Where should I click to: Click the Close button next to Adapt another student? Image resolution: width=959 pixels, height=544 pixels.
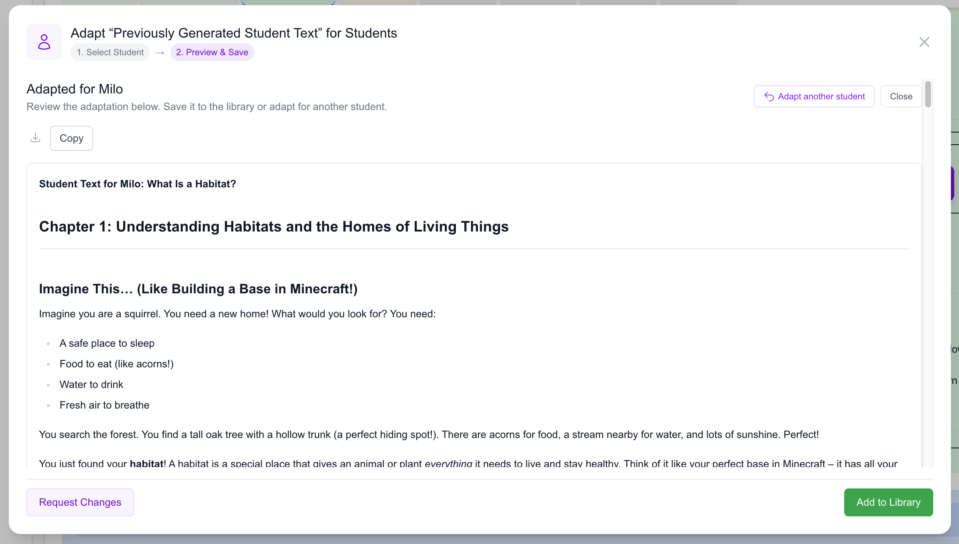tap(901, 96)
